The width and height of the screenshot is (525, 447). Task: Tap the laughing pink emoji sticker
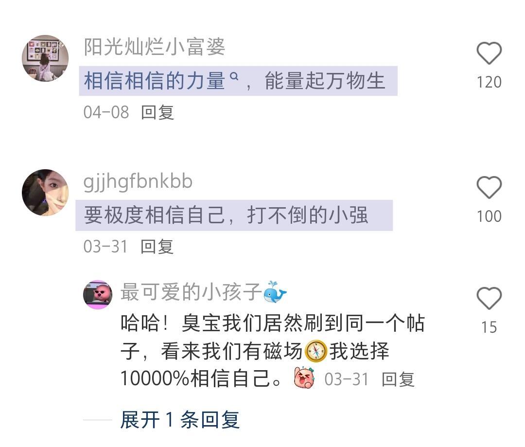[304, 377]
